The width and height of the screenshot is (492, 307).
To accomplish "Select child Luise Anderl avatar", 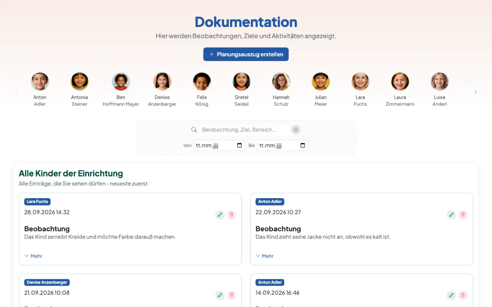I will 440,81.
